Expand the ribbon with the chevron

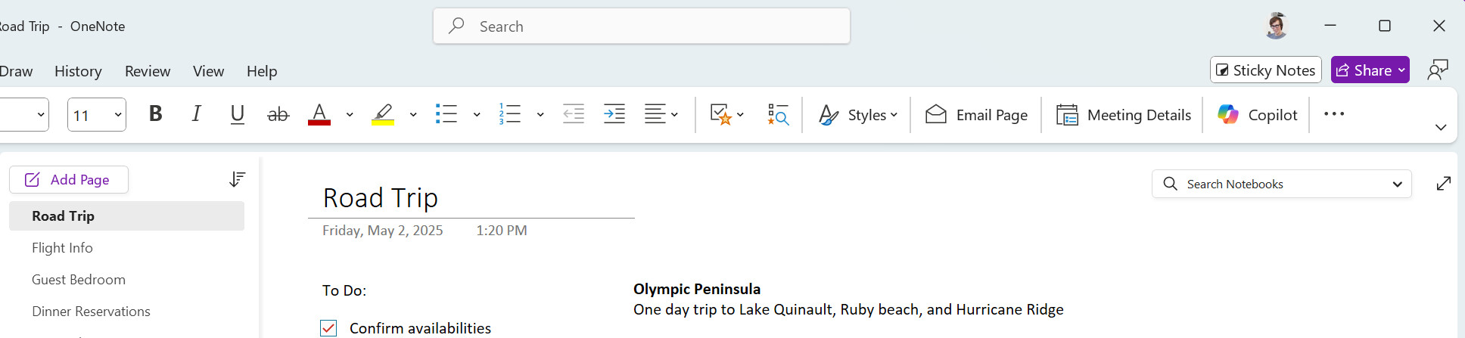tap(1441, 127)
